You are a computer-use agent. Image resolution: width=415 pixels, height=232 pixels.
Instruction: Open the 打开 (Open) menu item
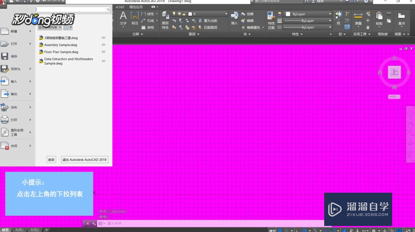click(17, 44)
